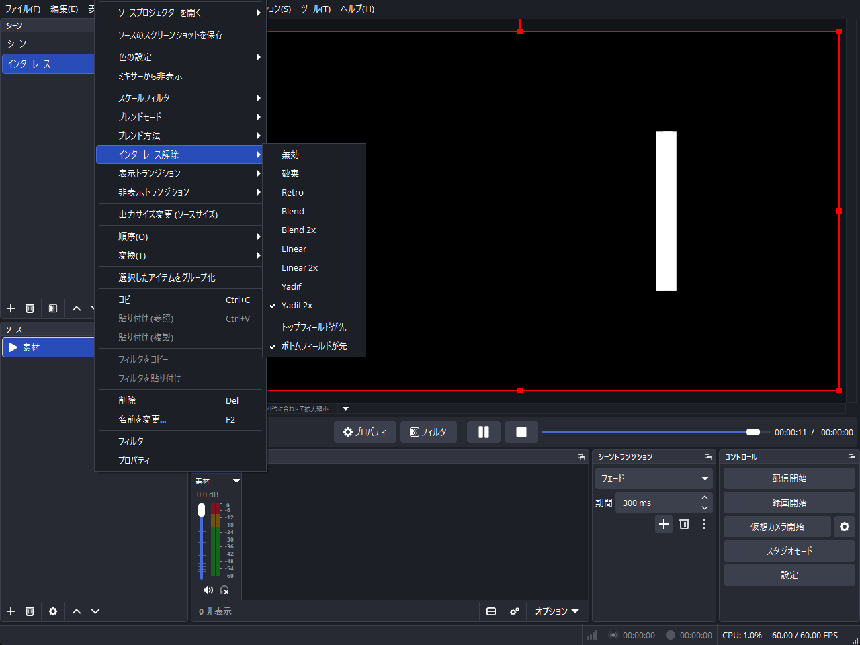
Task: Click the headphone monitoring icon for 素材
Action: [x=224, y=590]
